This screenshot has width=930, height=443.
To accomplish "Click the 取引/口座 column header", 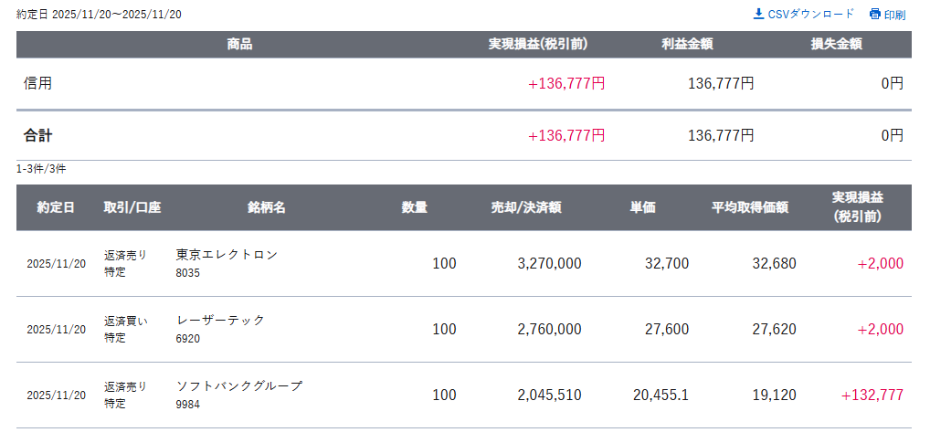I will point(132,207).
